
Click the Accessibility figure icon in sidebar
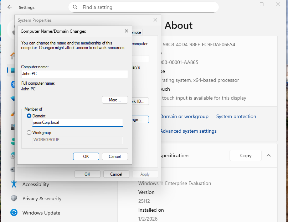(14, 184)
